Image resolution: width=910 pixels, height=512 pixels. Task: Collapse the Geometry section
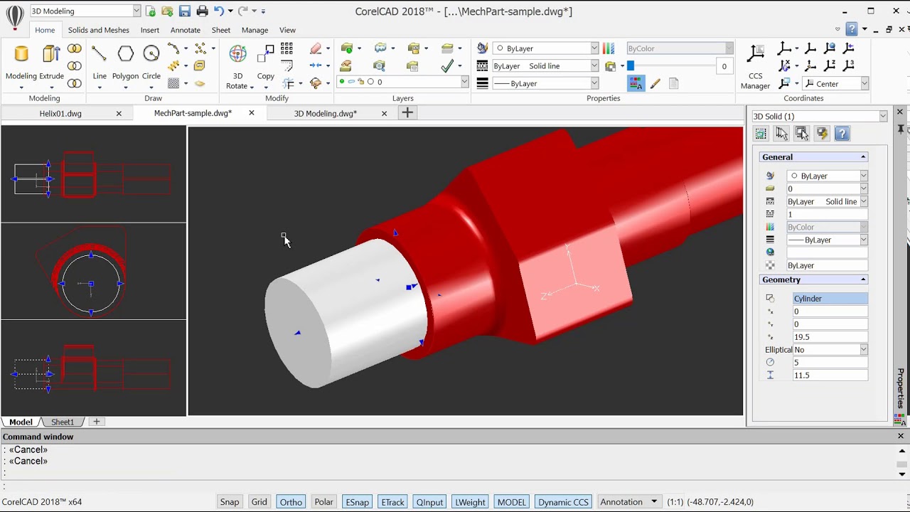click(863, 279)
